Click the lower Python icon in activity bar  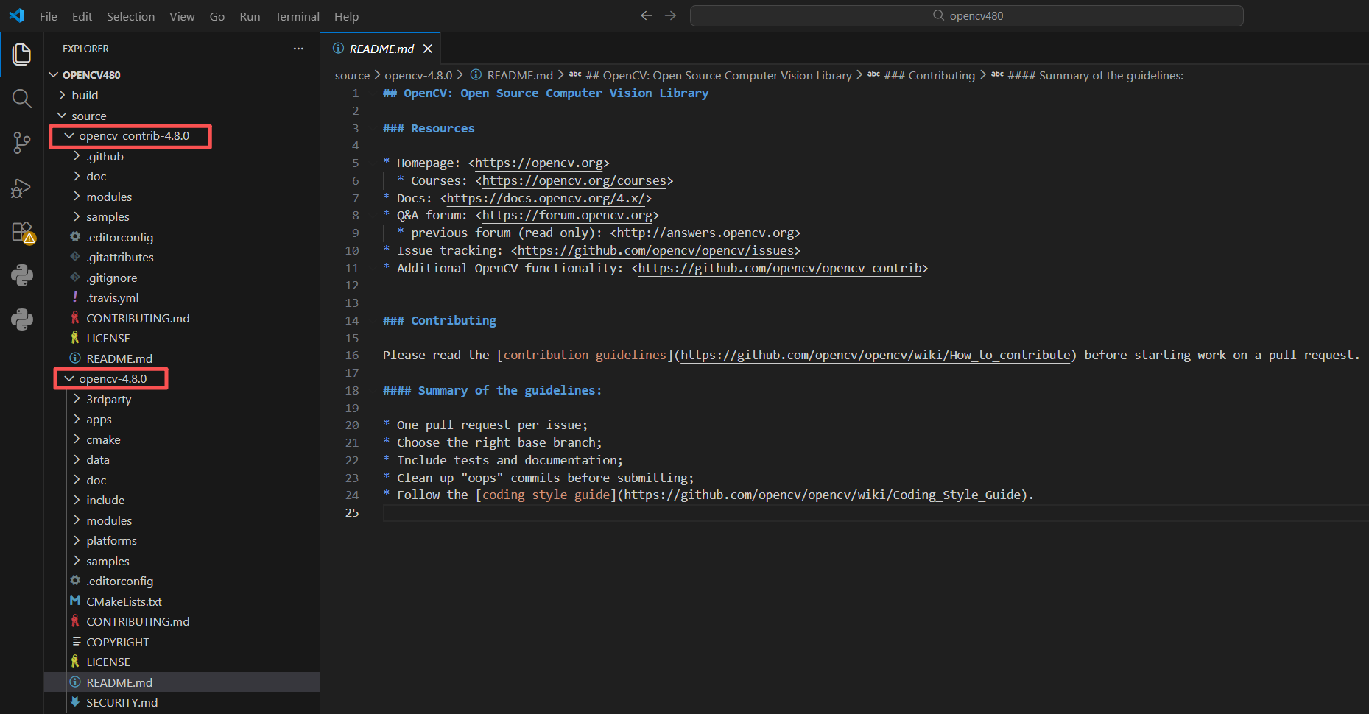pos(21,319)
